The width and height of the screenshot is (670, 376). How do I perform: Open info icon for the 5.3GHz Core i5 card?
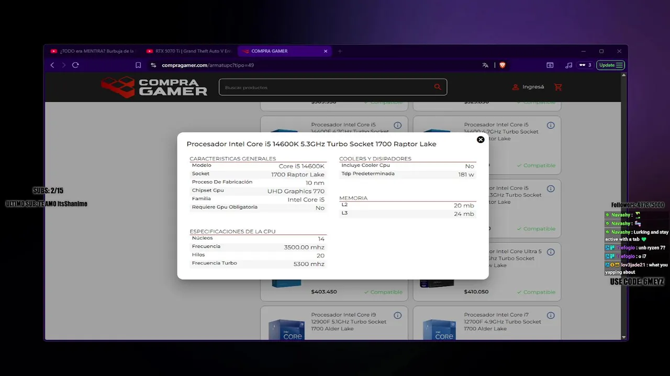point(551,189)
